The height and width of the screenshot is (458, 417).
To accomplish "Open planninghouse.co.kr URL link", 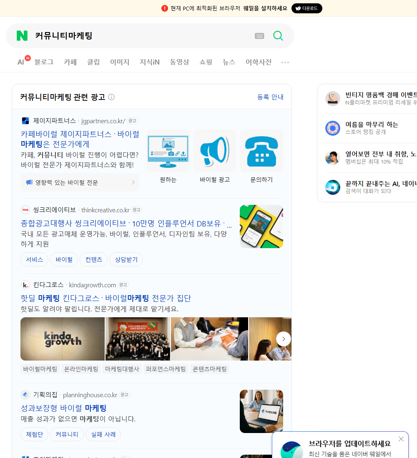I will tap(90, 395).
